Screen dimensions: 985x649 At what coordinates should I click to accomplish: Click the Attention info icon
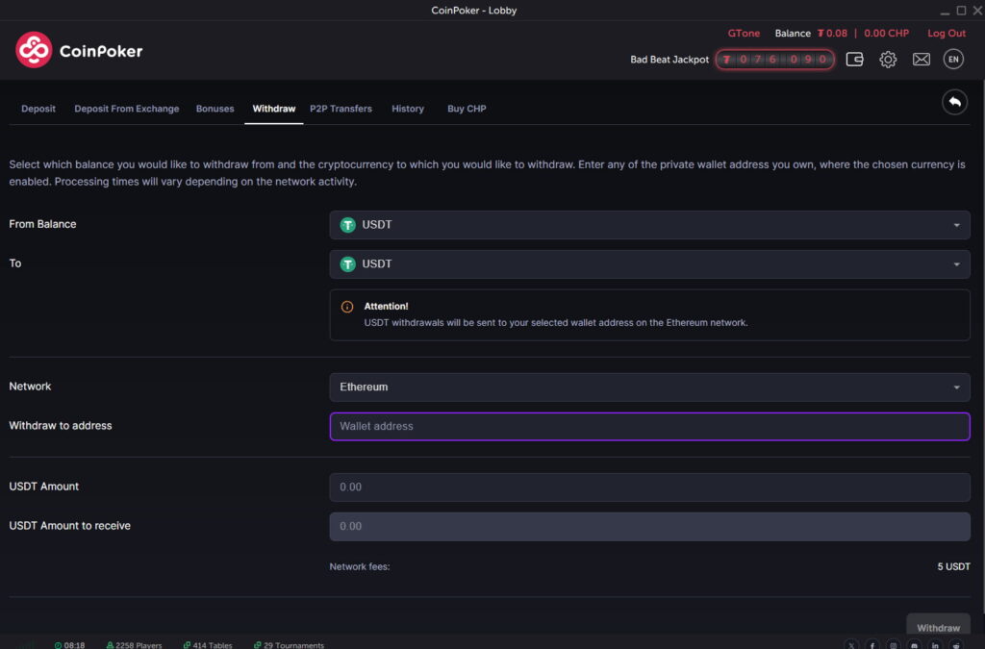tap(346, 307)
